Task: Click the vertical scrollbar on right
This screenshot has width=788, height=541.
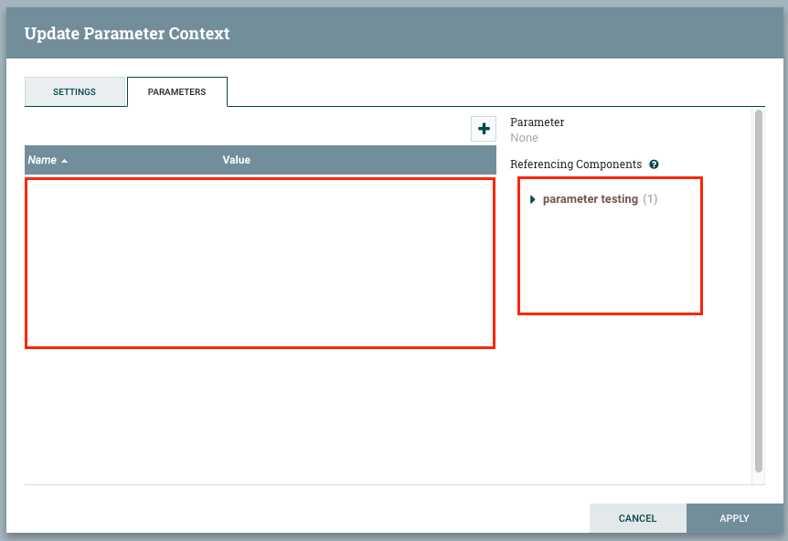Action: tap(759, 291)
